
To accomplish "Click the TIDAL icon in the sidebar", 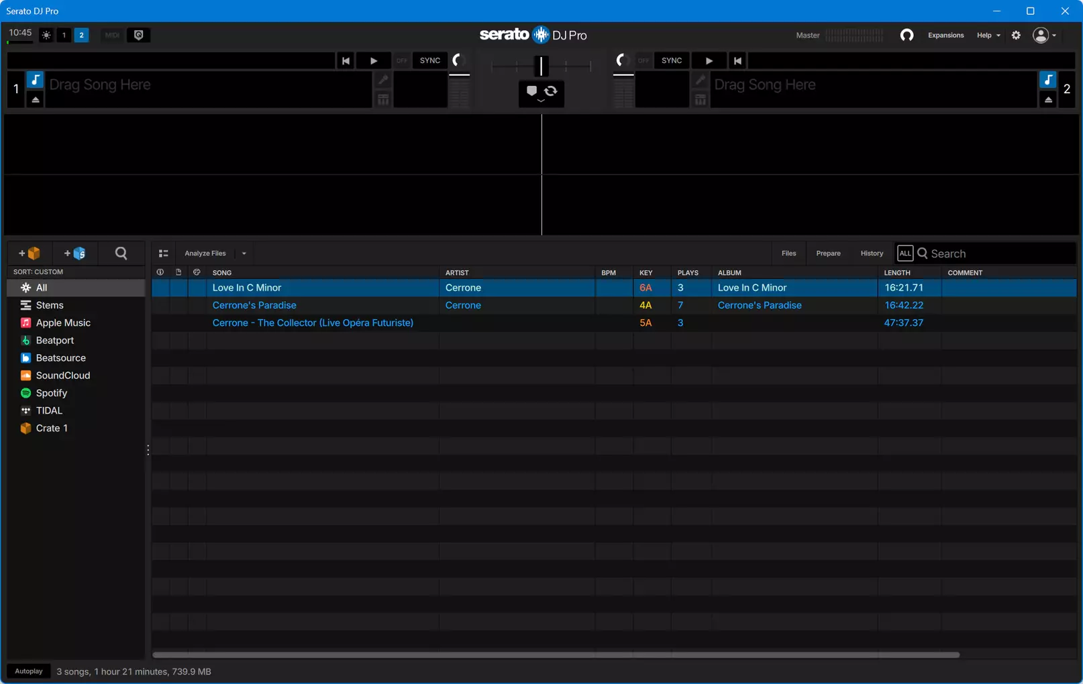I will [25, 410].
